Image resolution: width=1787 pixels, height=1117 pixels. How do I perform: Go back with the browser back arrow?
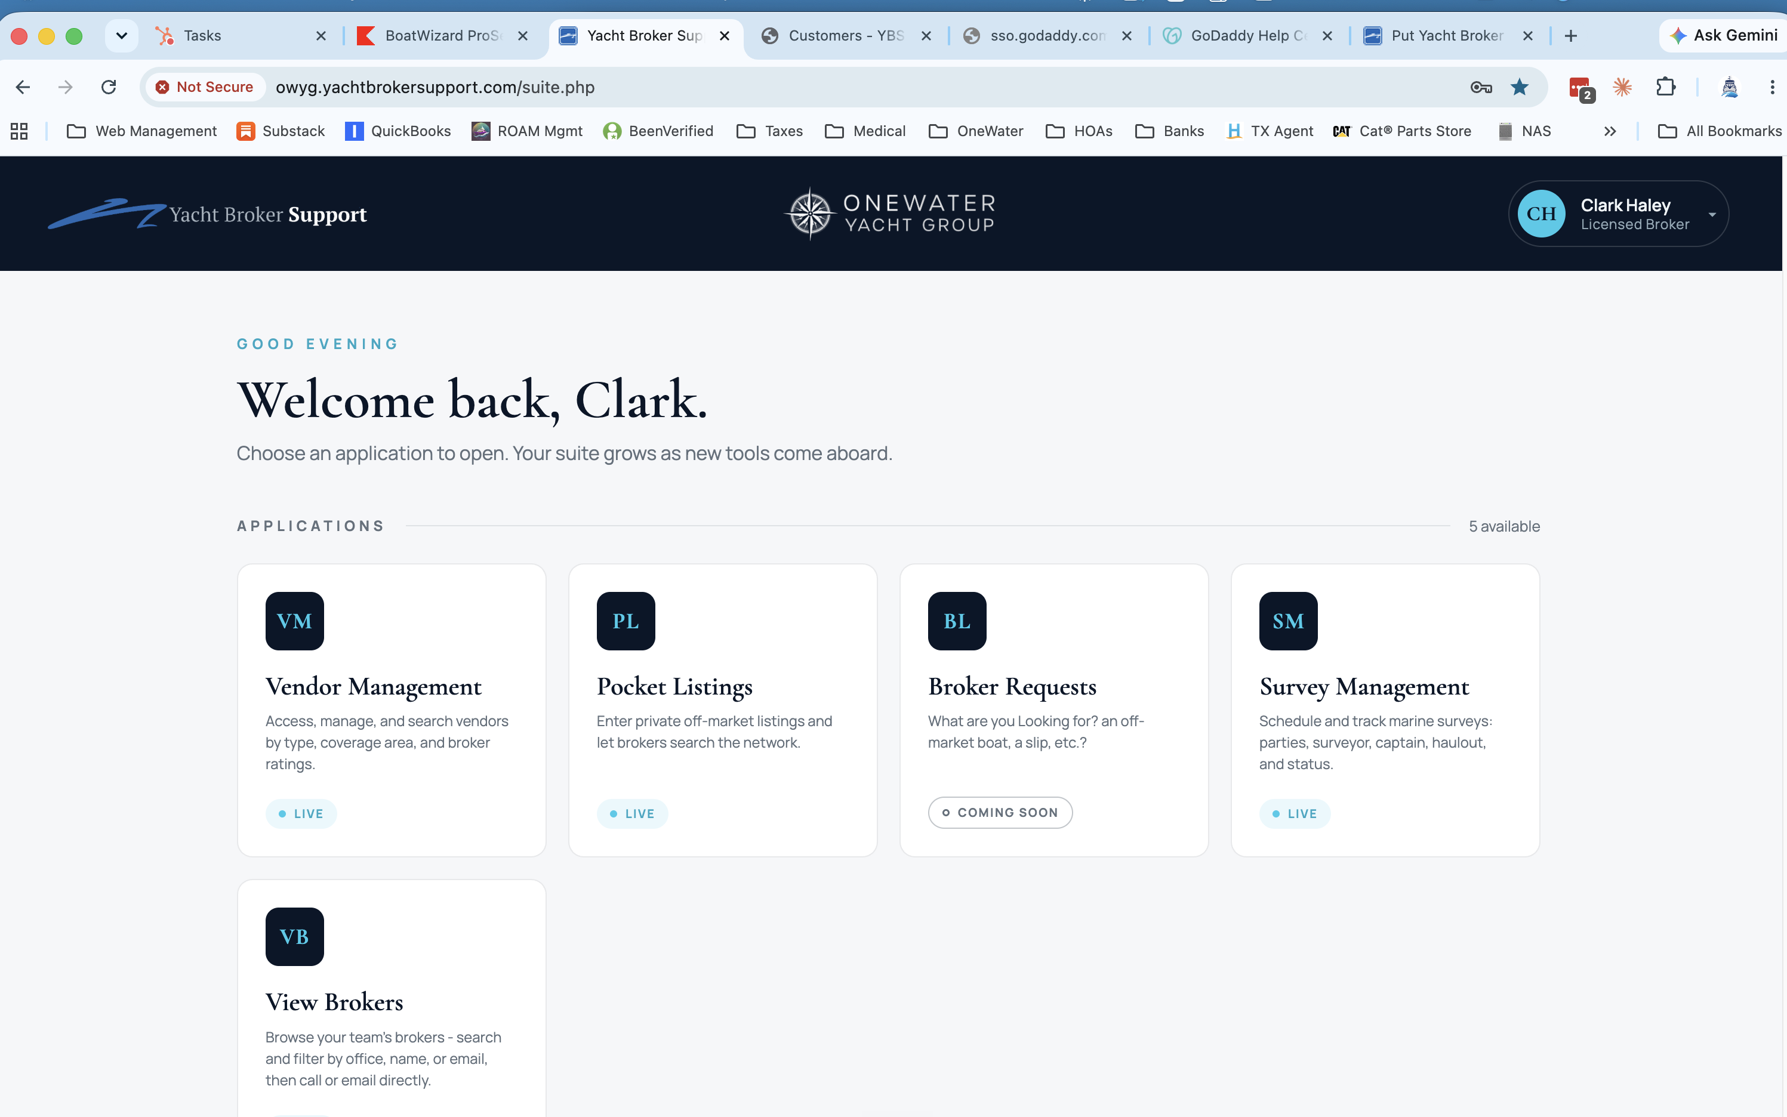click(x=23, y=87)
